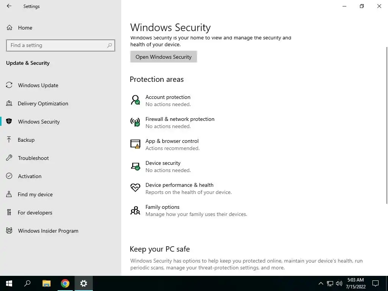Viewport: 388px width, 291px height.
Task: Go back with the Settings back arrow
Action: (x=9, y=6)
